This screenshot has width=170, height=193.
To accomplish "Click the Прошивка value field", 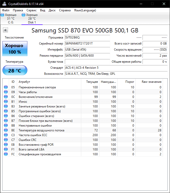I will (87, 37).
